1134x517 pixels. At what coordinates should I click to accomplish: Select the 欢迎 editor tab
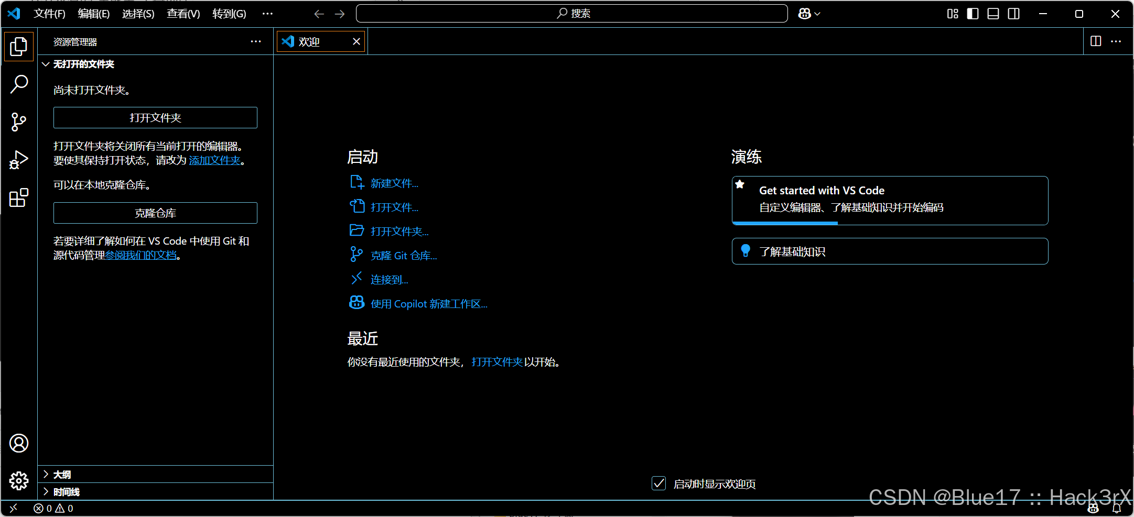click(x=310, y=41)
